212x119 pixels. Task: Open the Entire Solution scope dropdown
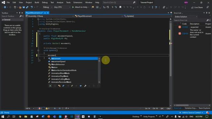[186, 17]
